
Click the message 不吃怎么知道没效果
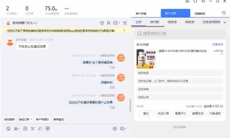point(32,46)
